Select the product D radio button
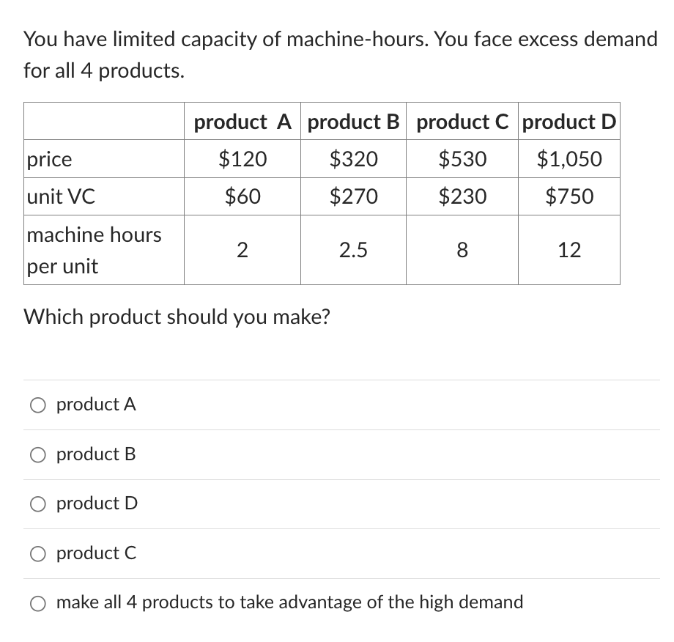Viewport: 674px width, 642px height. pos(37,503)
